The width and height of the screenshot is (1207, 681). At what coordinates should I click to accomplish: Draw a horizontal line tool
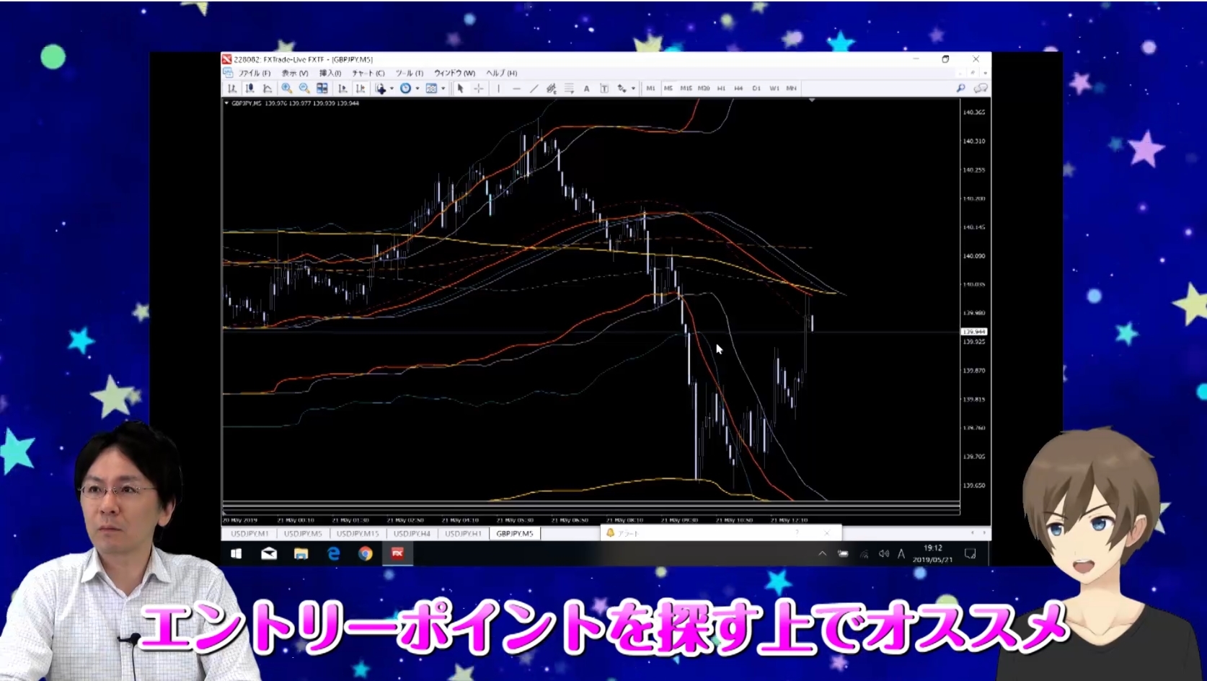pos(516,88)
